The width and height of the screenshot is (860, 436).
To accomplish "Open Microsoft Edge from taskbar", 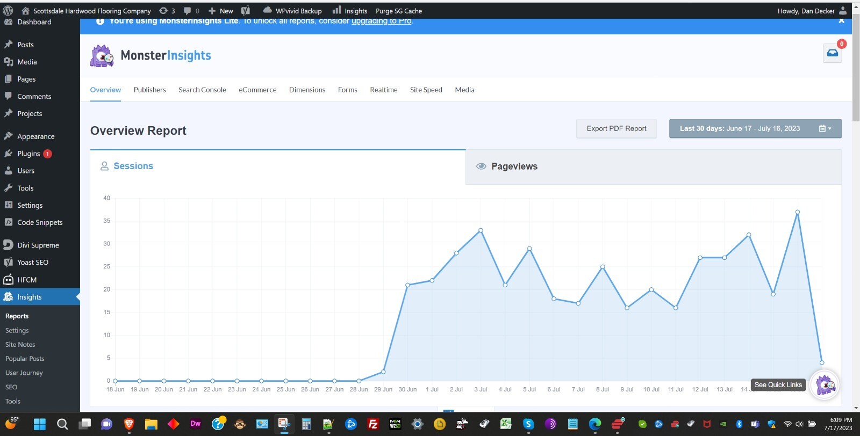I will click(x=595, y=424).
